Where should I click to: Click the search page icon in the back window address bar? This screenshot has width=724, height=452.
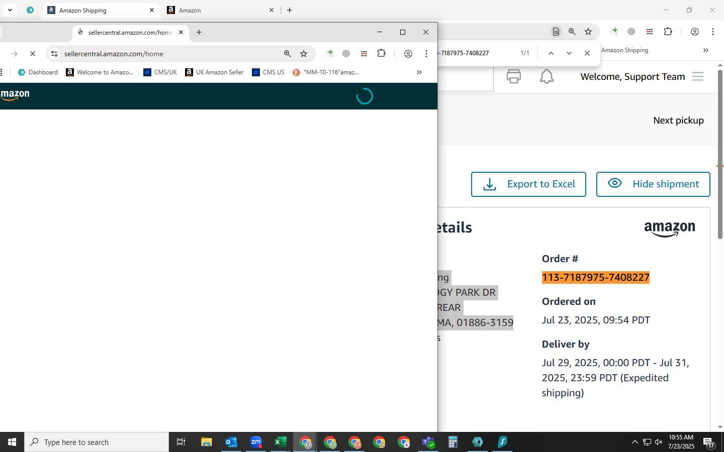(x=556, y=32)
